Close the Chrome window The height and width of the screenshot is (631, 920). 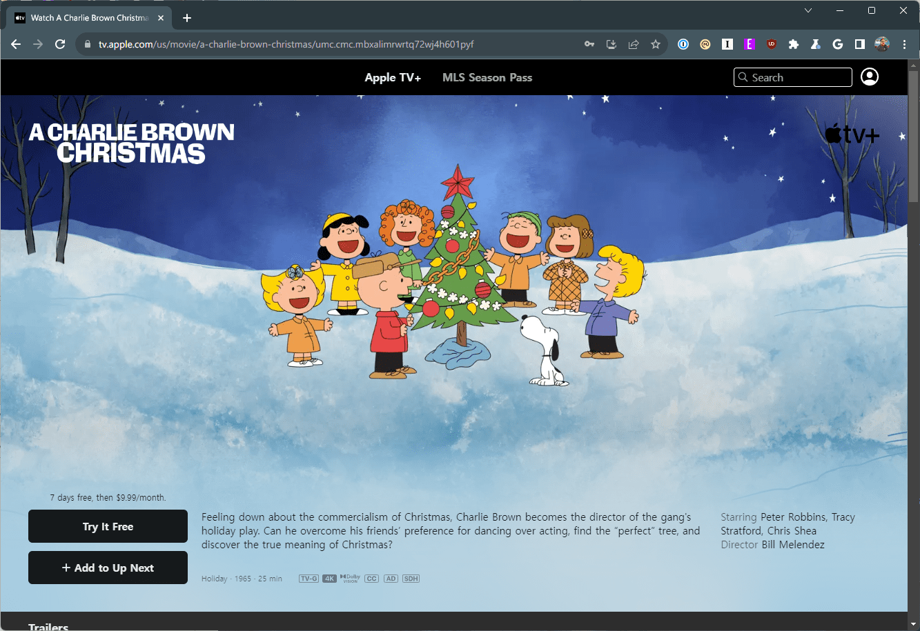pos(903,10)
